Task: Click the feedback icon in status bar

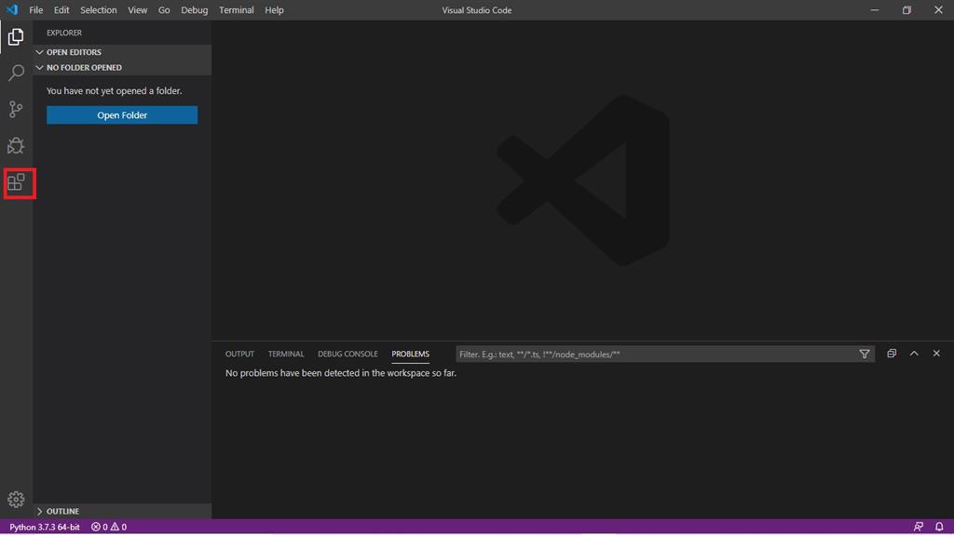Action: (x=918, y=527)
